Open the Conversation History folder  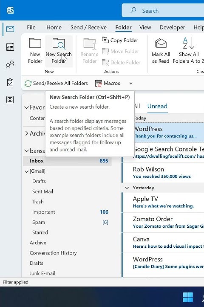pyautogui.click(x=67, y=253)
